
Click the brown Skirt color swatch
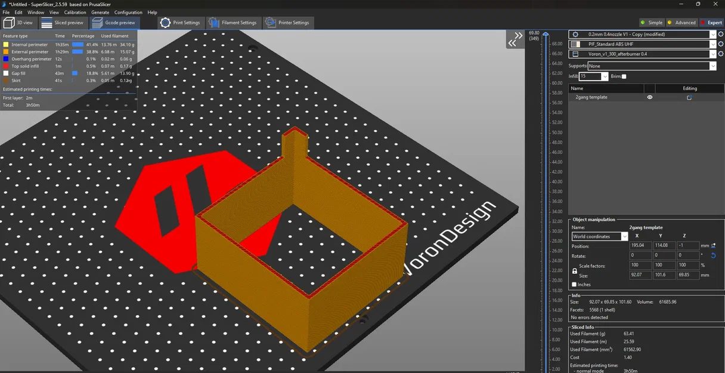tap(6, 80)
